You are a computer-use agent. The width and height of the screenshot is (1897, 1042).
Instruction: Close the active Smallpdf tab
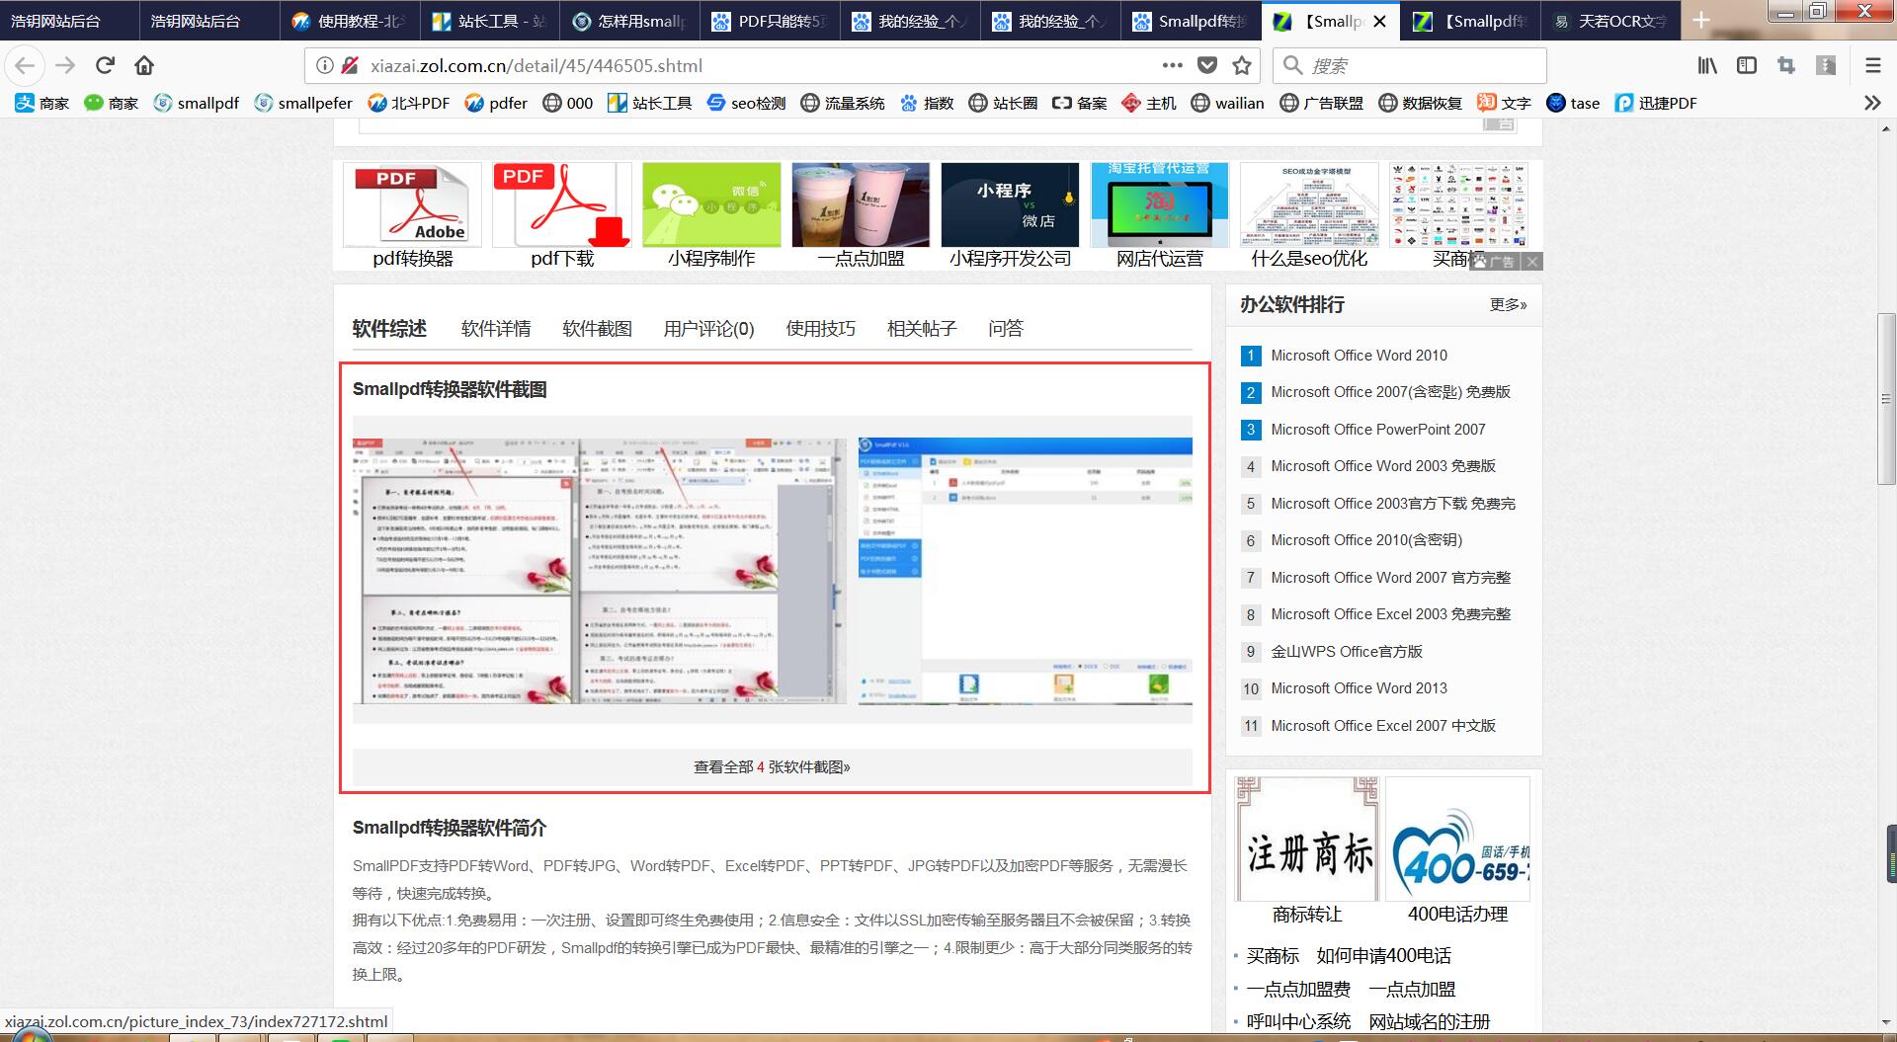(1380, 21)
